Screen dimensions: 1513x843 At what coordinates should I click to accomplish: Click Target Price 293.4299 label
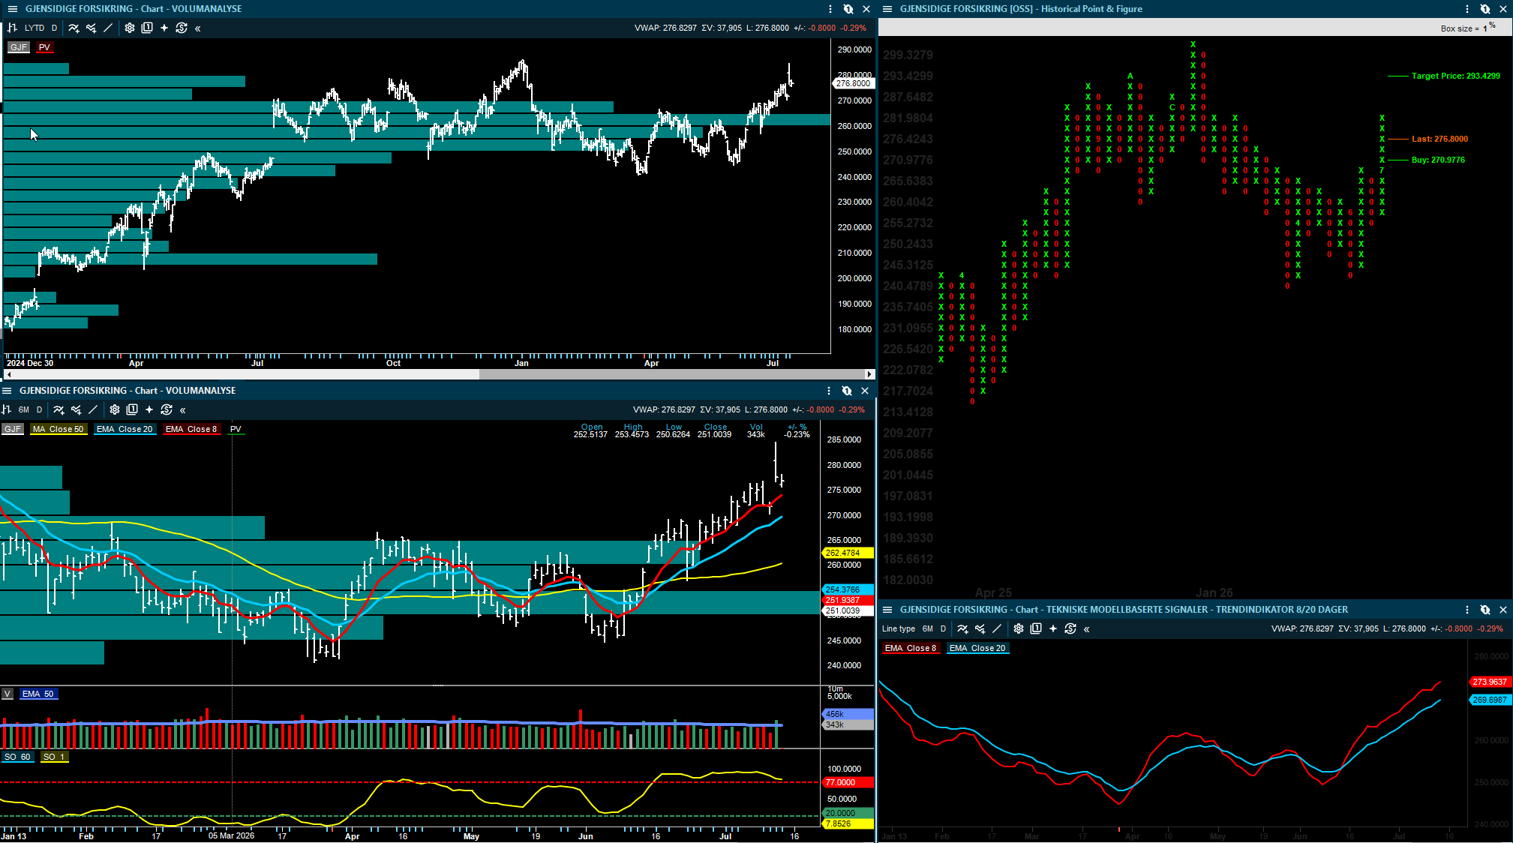click(x=1455, y=76)
